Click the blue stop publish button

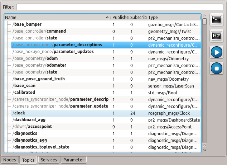[216, 68]
